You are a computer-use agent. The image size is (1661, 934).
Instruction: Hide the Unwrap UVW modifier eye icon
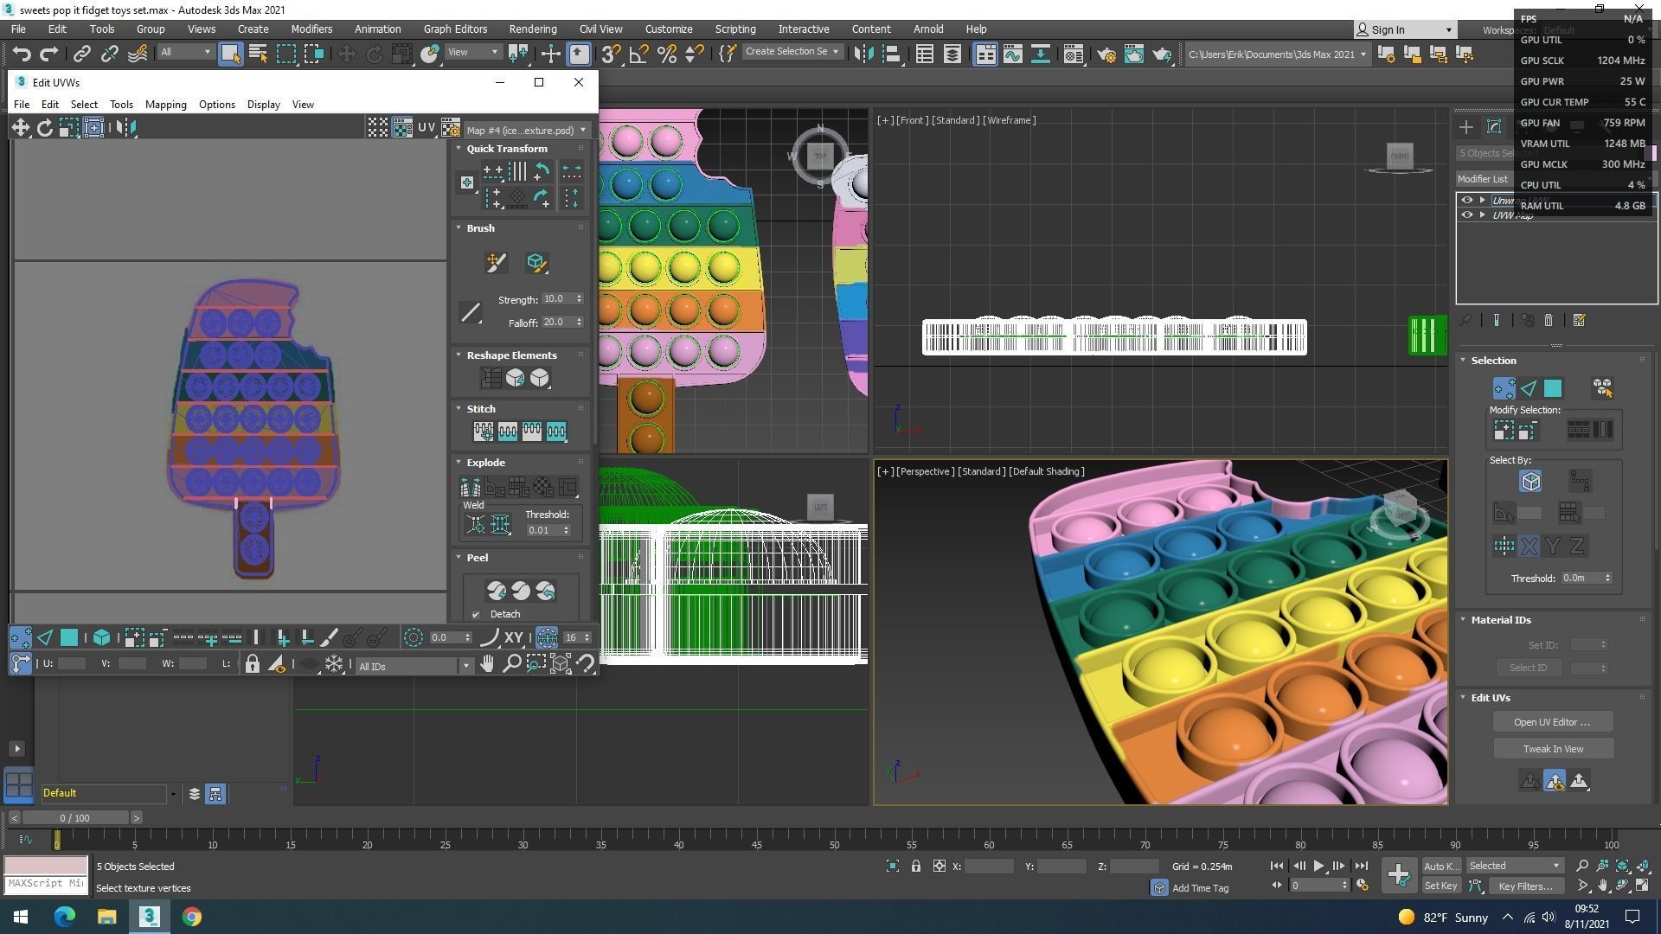pos(1466,200)
